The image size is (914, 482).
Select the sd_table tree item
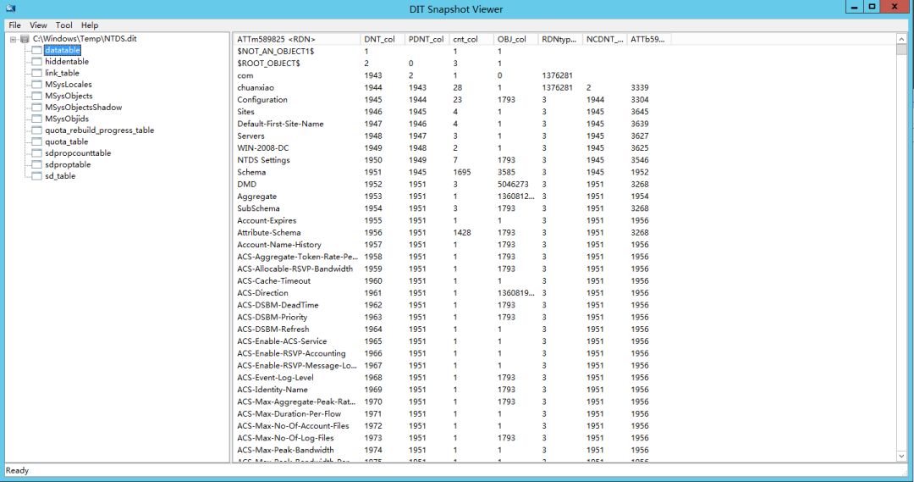coord(60,175)
